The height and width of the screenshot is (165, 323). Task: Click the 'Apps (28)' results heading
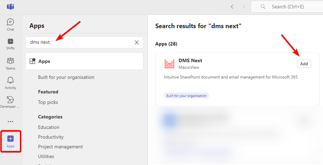pyautogui.click(x=166, y=44)
